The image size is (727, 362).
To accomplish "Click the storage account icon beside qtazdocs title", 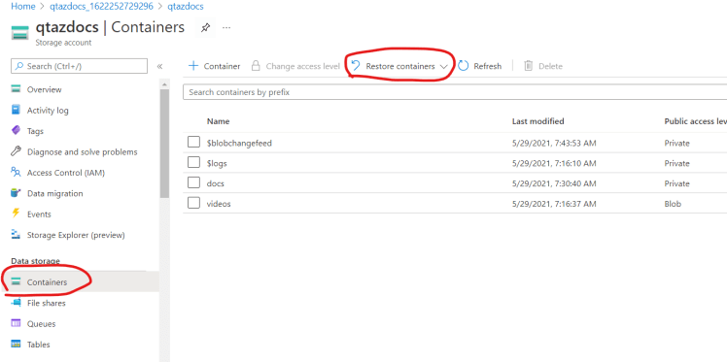I will click(20, 33).
